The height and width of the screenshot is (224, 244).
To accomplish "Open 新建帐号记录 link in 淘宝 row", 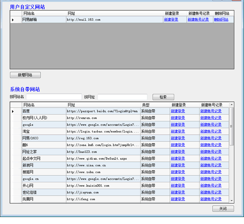I will tap(211, 131).
